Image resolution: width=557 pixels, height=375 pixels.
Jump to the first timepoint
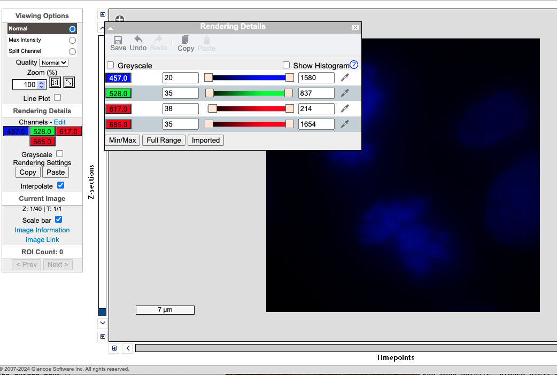click(114, 348)
